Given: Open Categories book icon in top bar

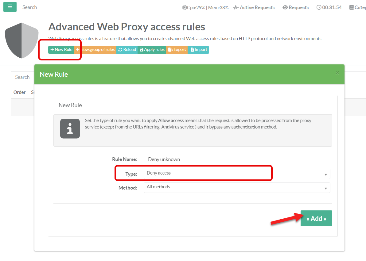Looking at the screenshot, I should click(357, 8).
